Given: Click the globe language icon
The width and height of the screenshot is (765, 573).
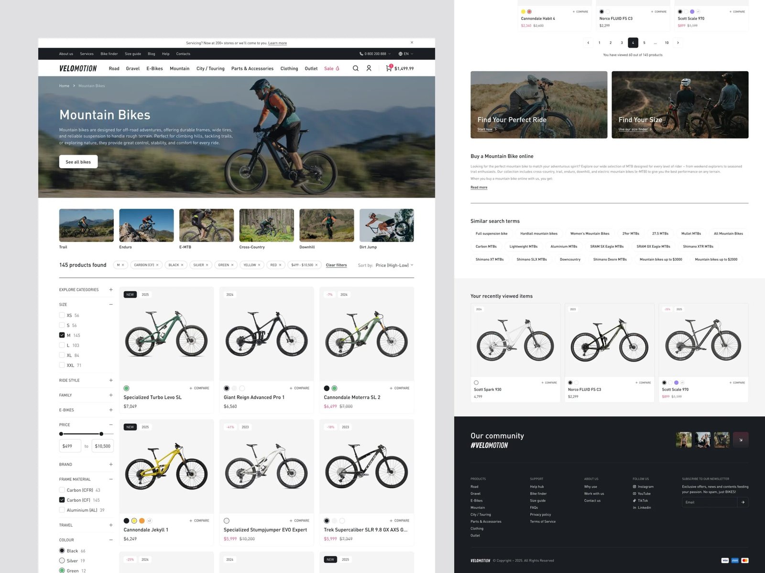Looking at the screenshot, I should (401, 54).
